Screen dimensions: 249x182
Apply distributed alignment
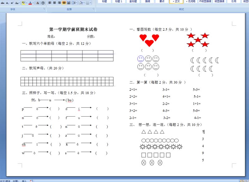[x=68, y=3]
